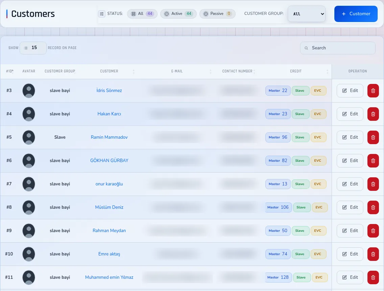This screenshot has width=384, height=291.
Task: Click Master 22 credit badge
Action: coord(278,91)
